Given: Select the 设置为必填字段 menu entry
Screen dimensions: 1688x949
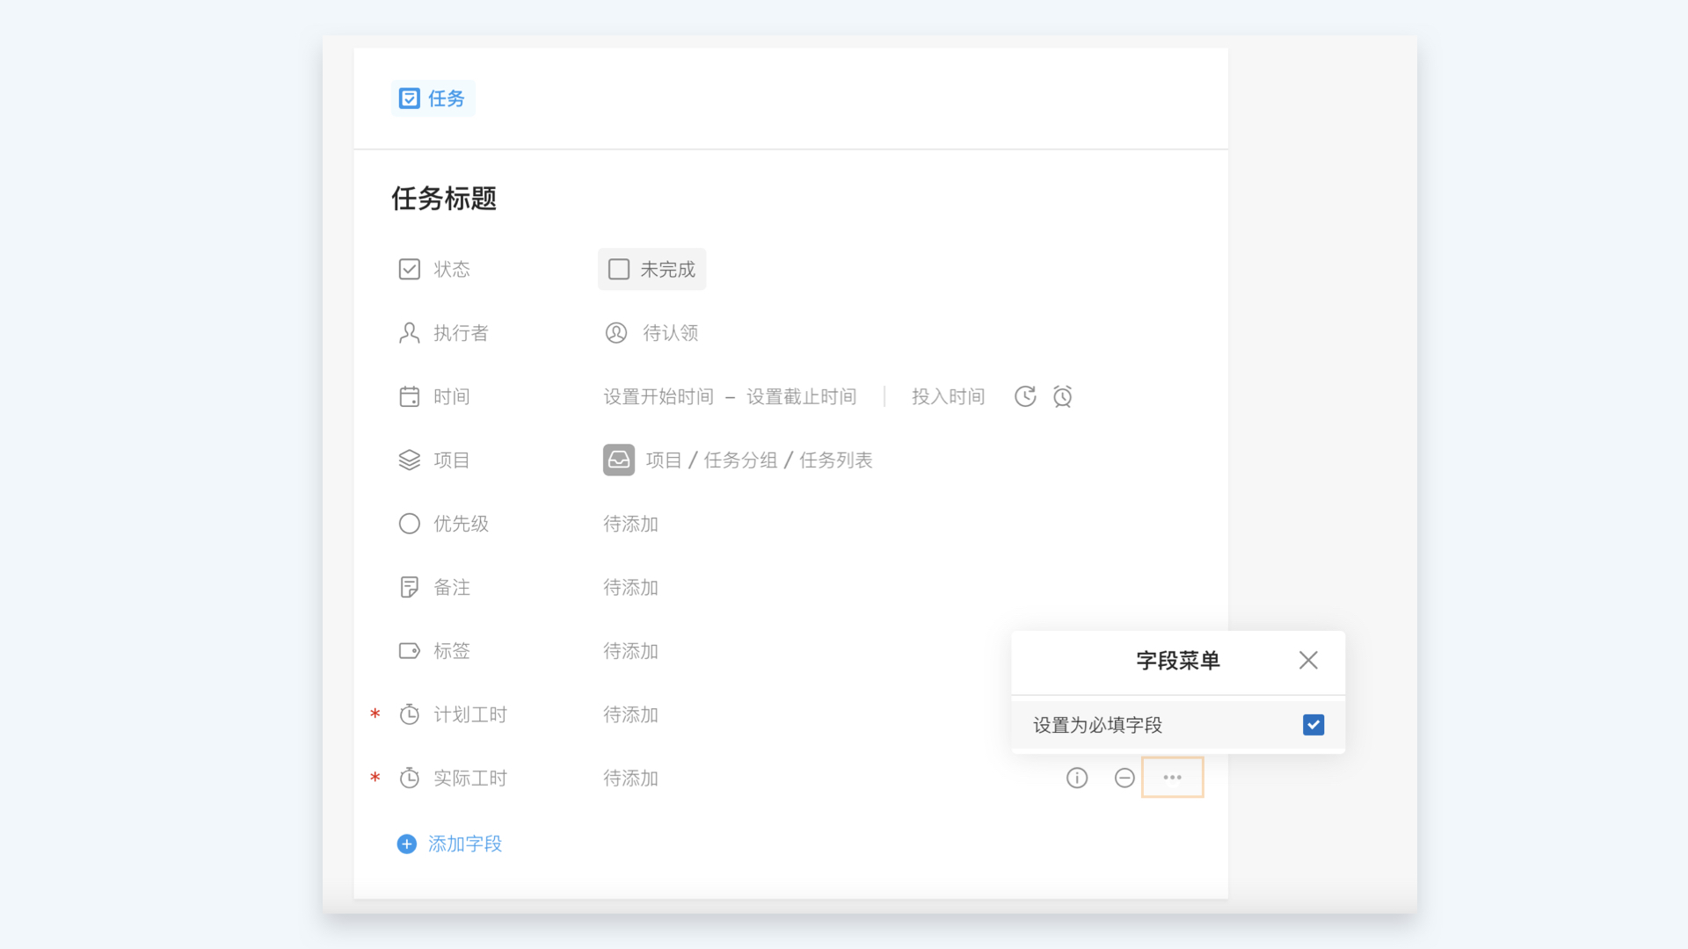Looking at the screenshot, I should pyautogui.click(x=1178, y=725).
